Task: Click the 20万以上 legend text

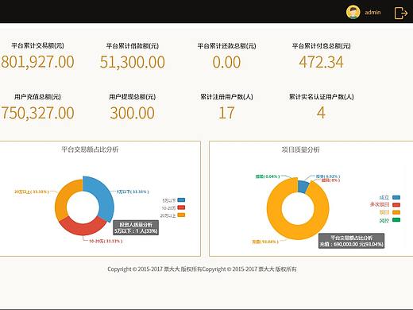Action: pyautogui.click(x=168, y=215)
